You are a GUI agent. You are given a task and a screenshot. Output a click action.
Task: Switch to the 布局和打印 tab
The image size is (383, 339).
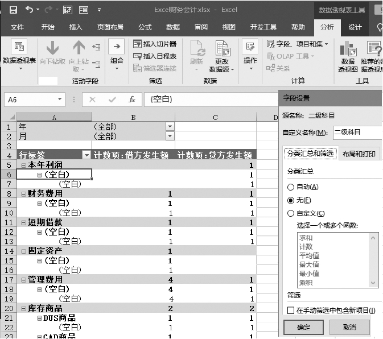click(359, 154)
